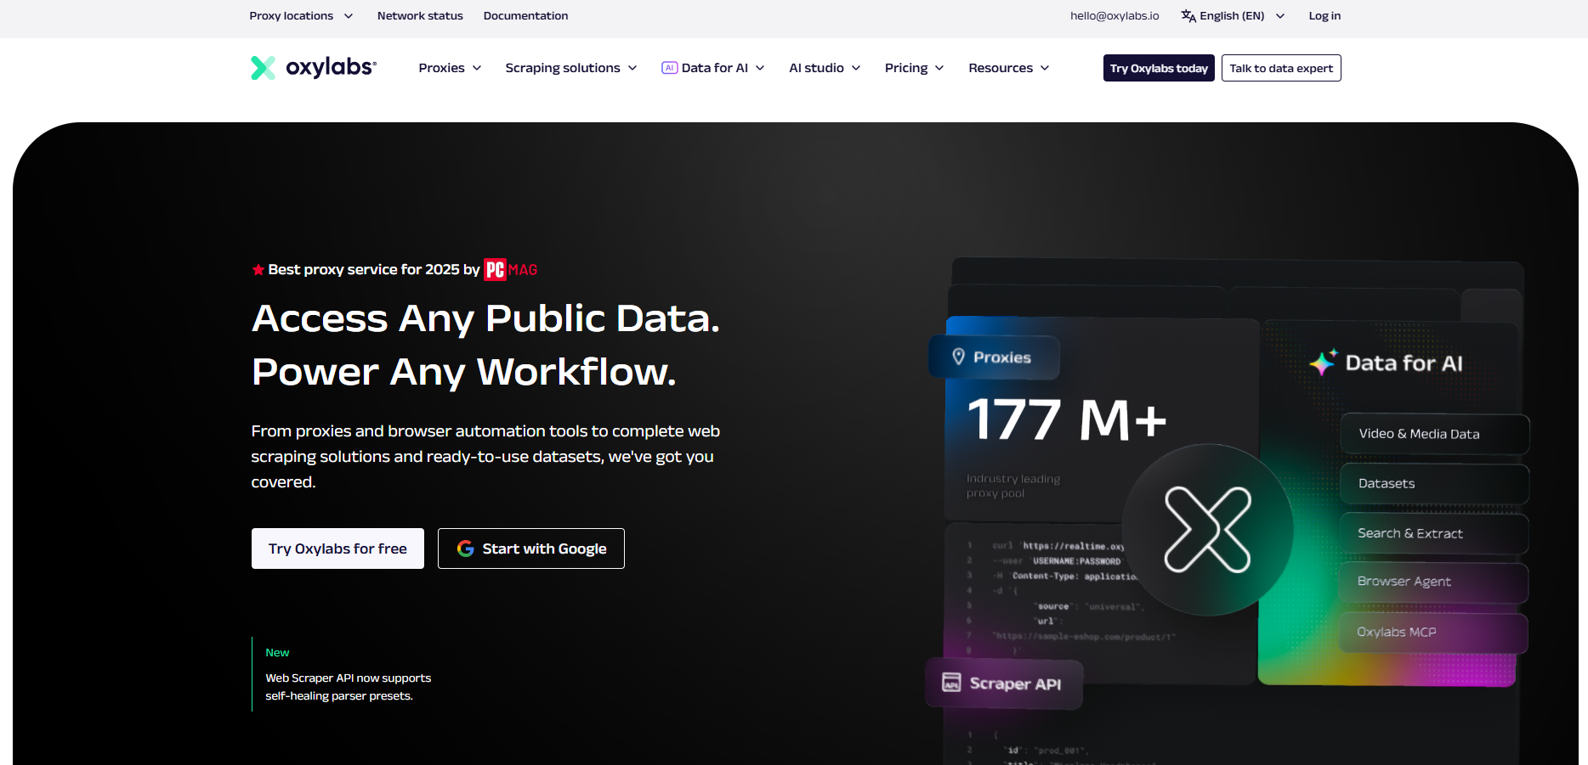Open the hello@oxylabs.io email link
1588x765 pixels.
(1114, 15)
